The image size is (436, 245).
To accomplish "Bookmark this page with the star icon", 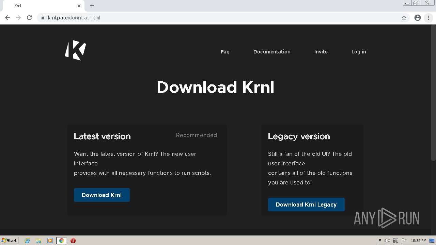I will (x=404, y=18).
